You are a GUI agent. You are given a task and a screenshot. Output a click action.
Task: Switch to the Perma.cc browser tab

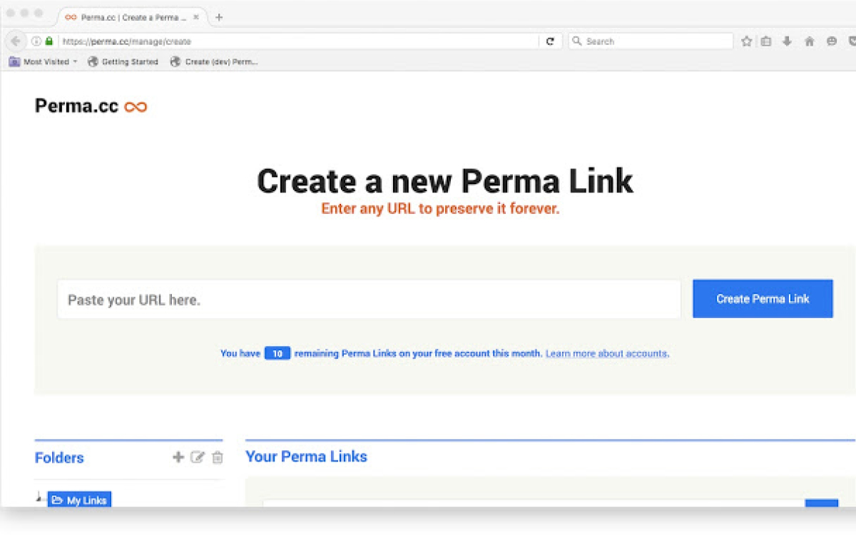coord(126,17)
